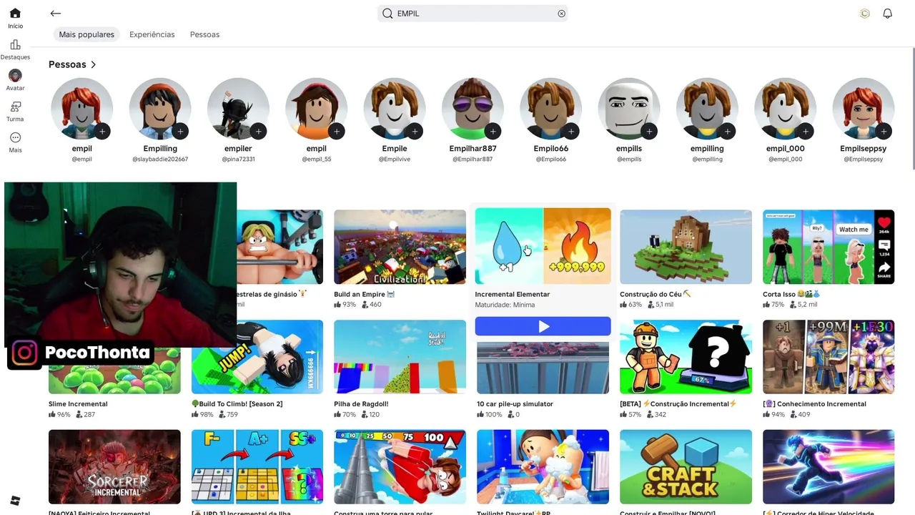This screenshot has width=915, height=515.
Task: Play Incremental Elementar with blue play button
Action: (543, 326)
